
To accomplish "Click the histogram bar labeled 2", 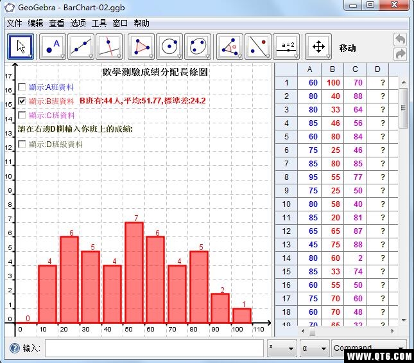I will (x=220, y=308).
